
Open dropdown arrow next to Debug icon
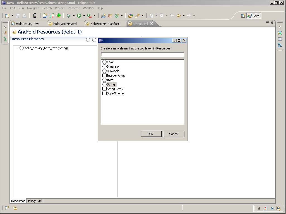click(x=74, y=16)
